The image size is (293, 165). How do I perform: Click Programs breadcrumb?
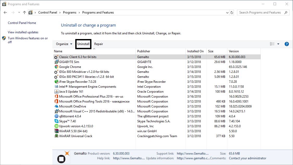click(70, 12)
